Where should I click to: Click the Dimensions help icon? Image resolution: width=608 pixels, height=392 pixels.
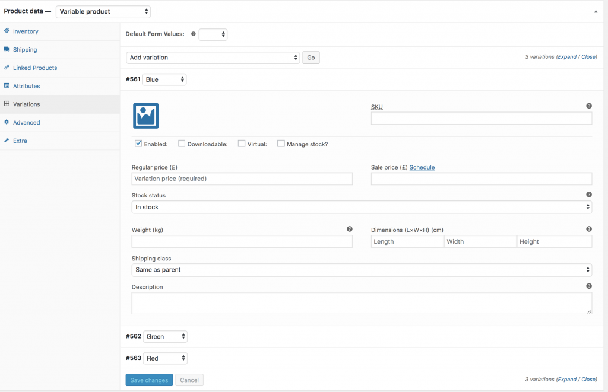click(589, 229)
